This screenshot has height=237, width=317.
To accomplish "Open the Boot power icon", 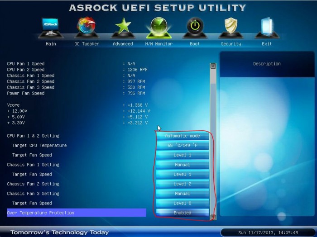I will (195, 28).
